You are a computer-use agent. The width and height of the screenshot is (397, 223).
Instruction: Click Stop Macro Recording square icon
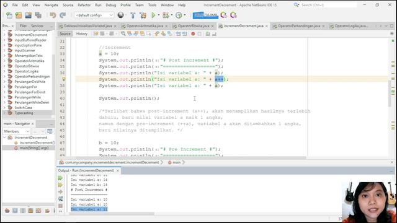click(199, 33)
